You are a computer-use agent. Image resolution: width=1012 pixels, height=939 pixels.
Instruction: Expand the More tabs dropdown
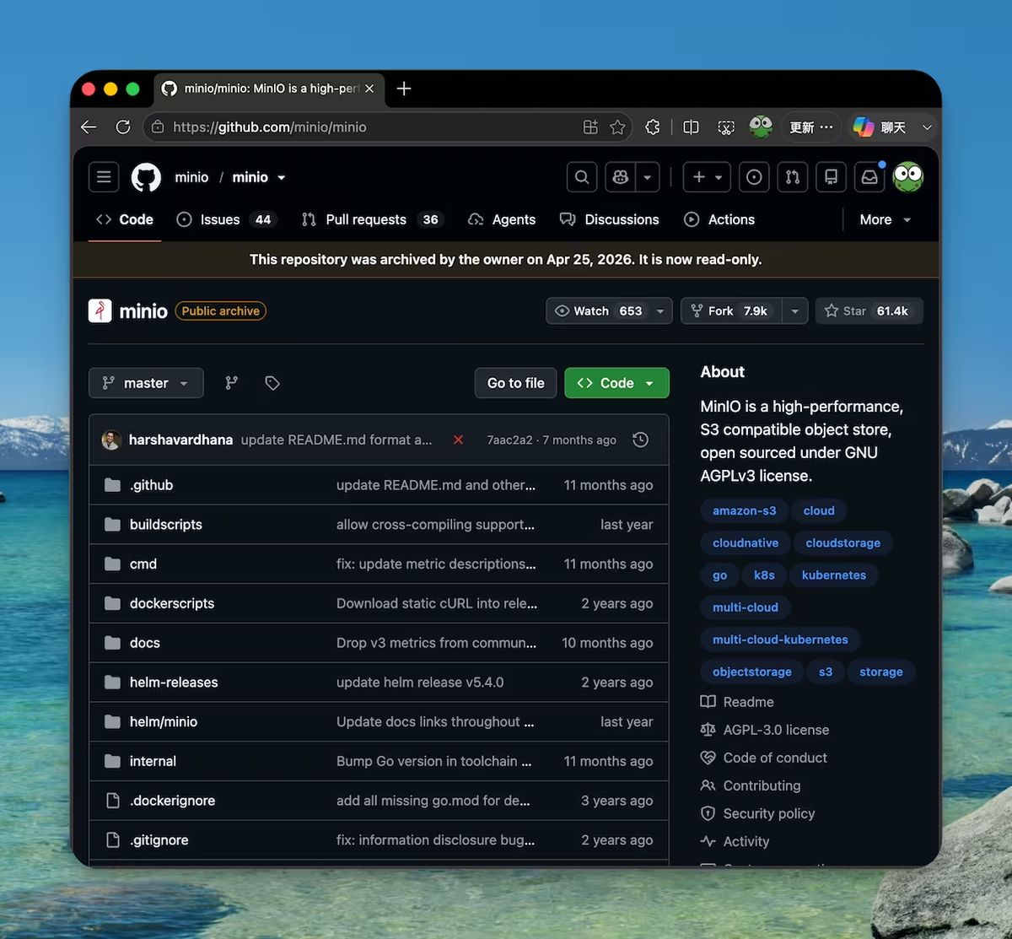pyautogui.click(x=885, y=219)
